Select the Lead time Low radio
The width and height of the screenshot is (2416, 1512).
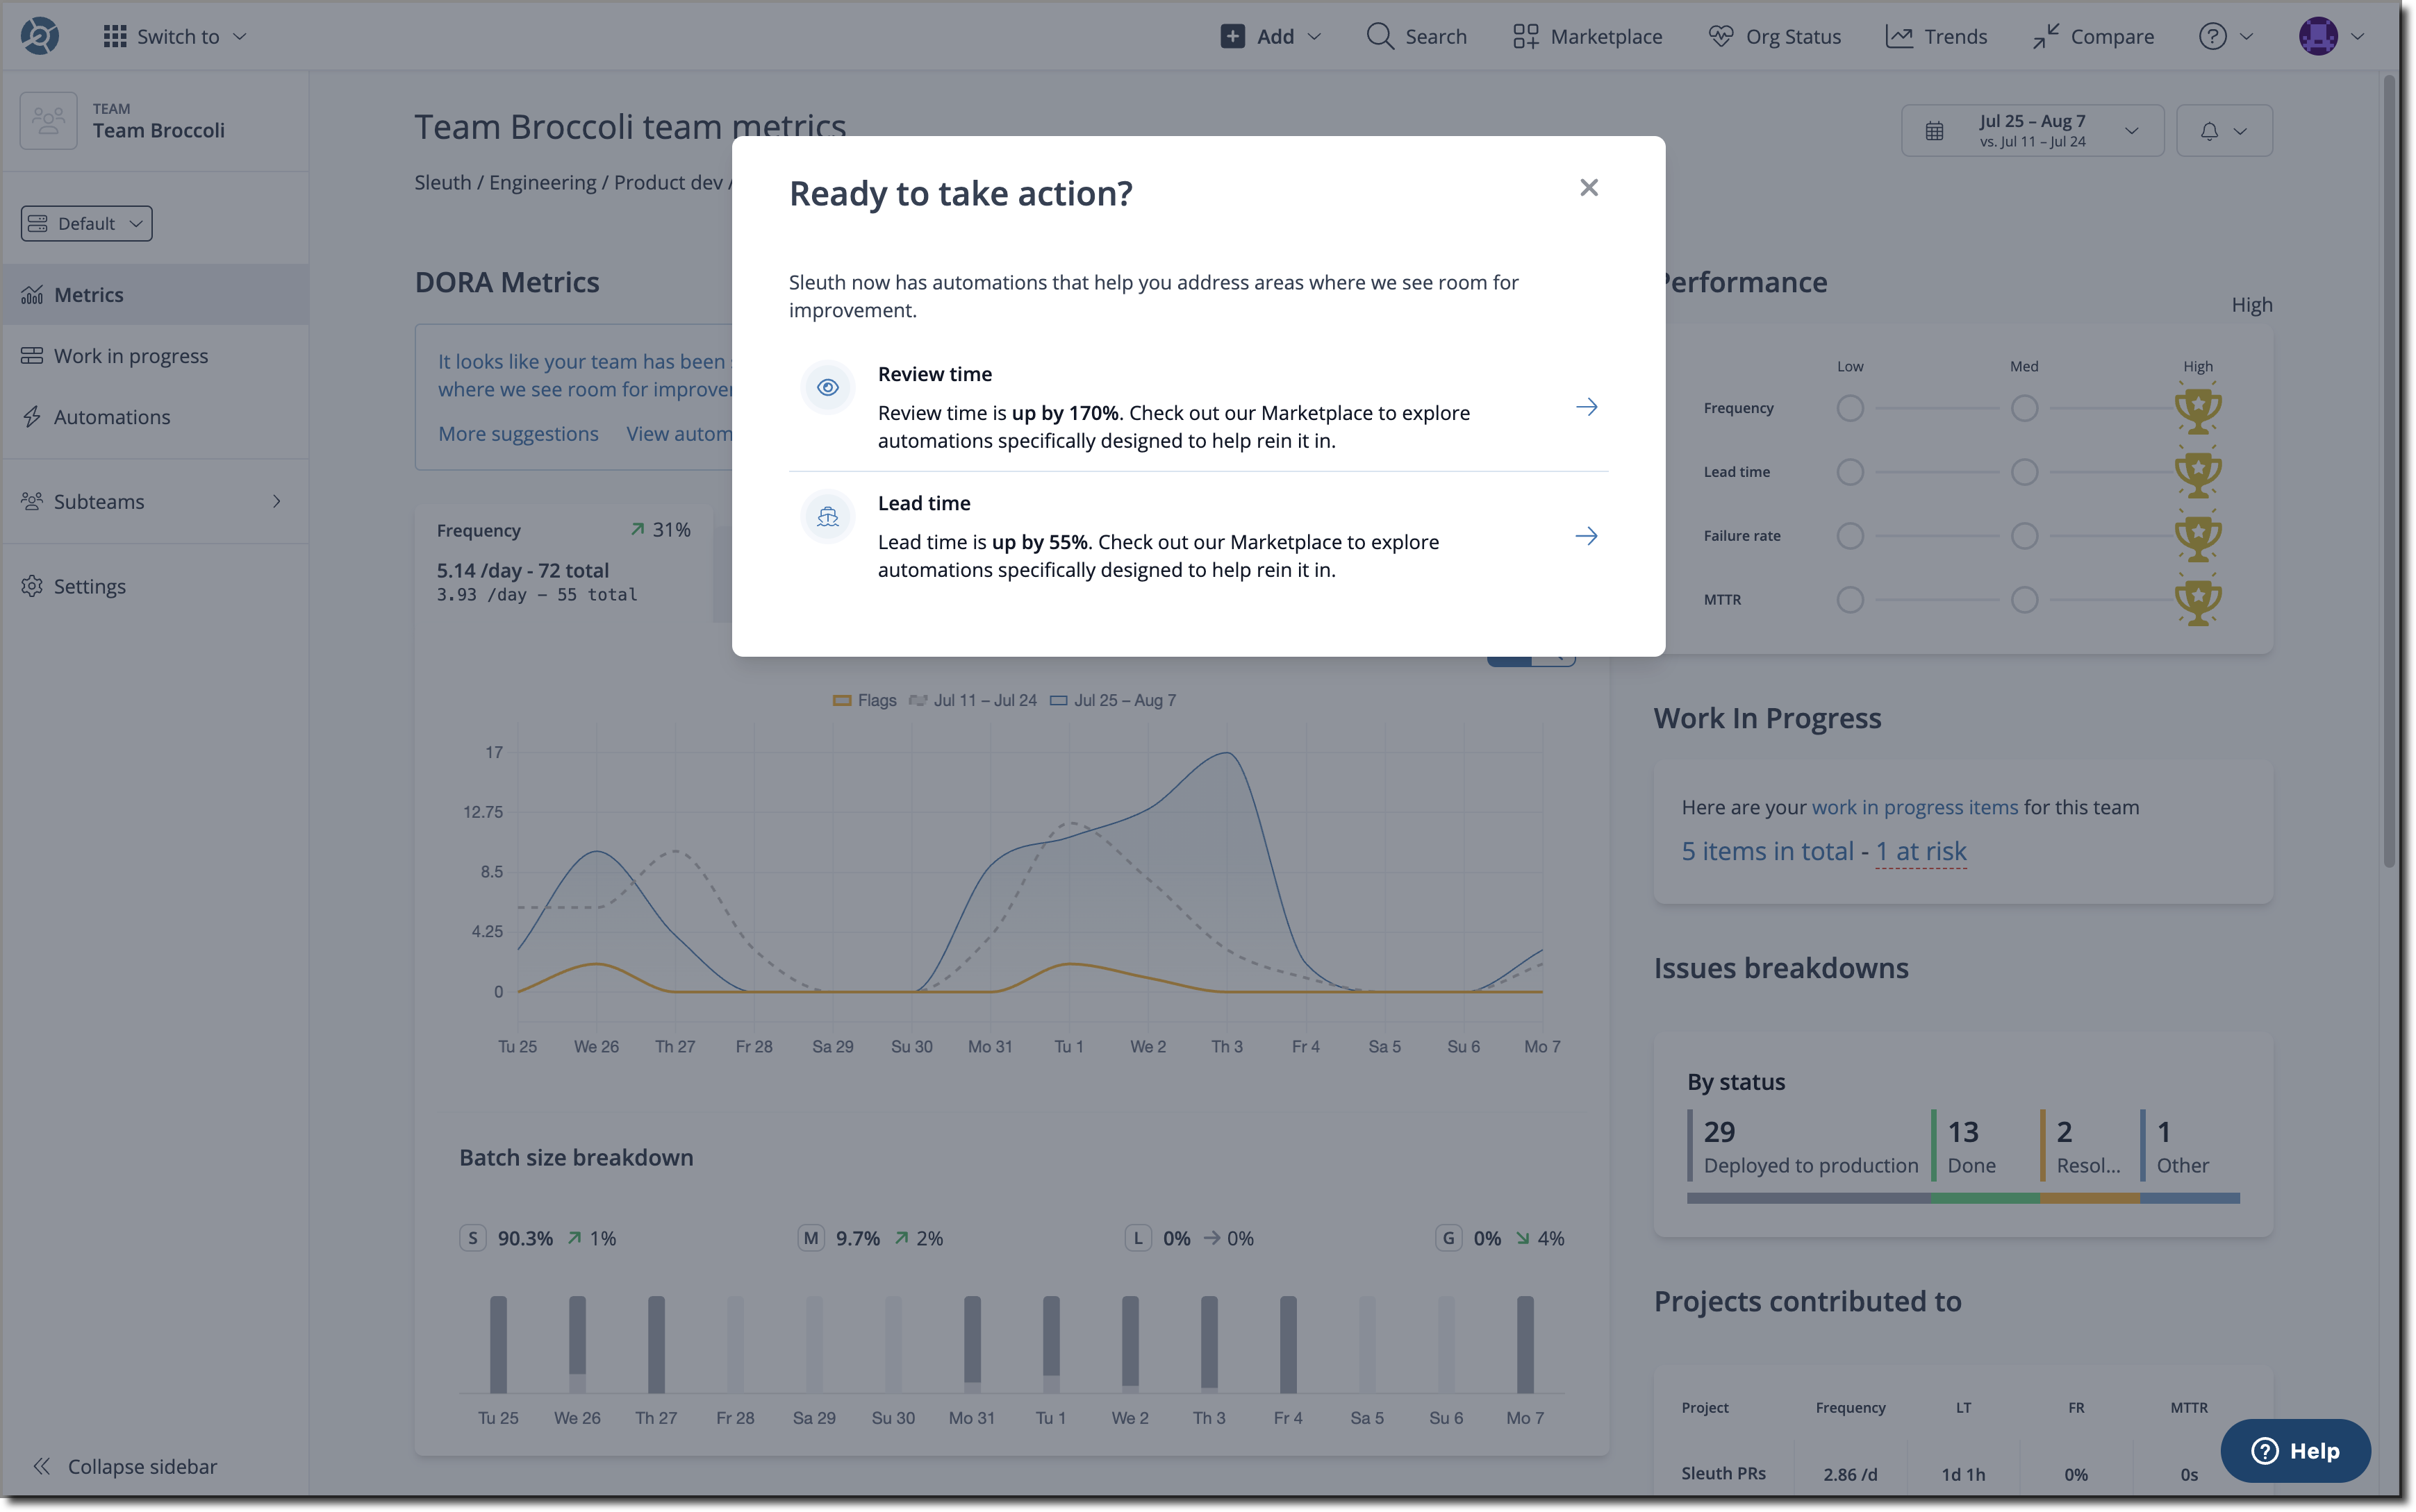(1850, 472)
